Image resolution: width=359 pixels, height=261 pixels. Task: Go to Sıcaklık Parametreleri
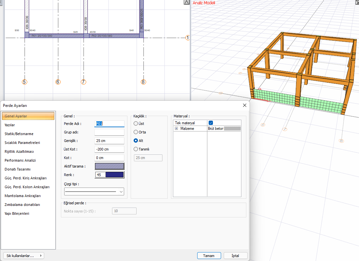[x=22, y=143]
